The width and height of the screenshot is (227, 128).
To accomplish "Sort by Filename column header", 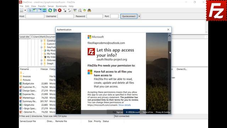I will pos(24,69).
